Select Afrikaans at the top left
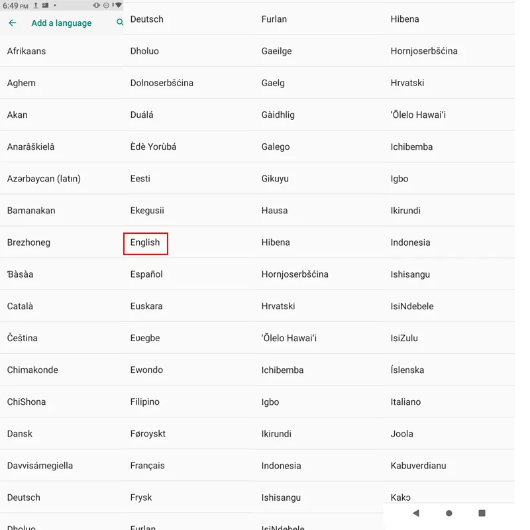530x530 pixels. 26,50
